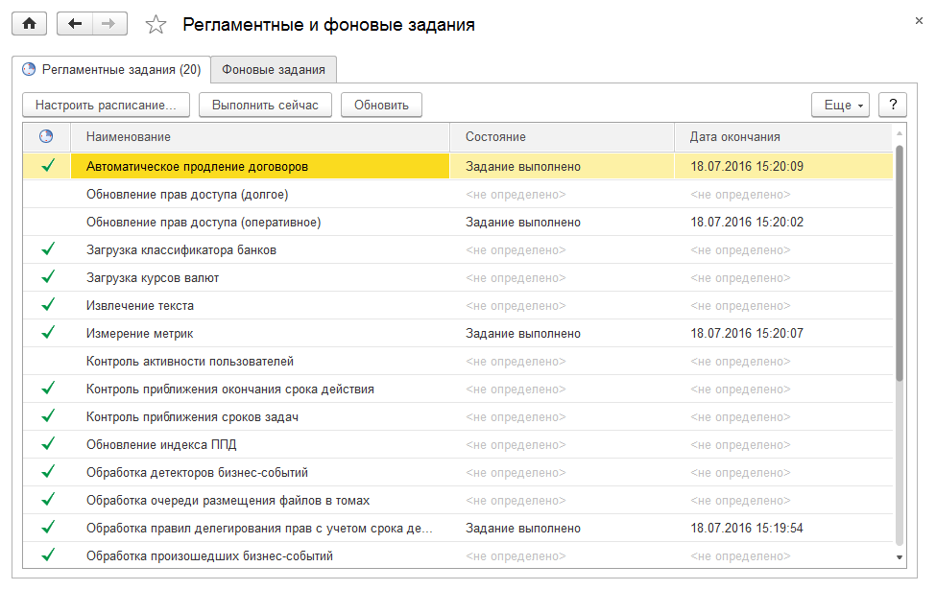This screenshot has width=936, height=590.
Task: Click Настроить расписание button
Action: (106, 105)
